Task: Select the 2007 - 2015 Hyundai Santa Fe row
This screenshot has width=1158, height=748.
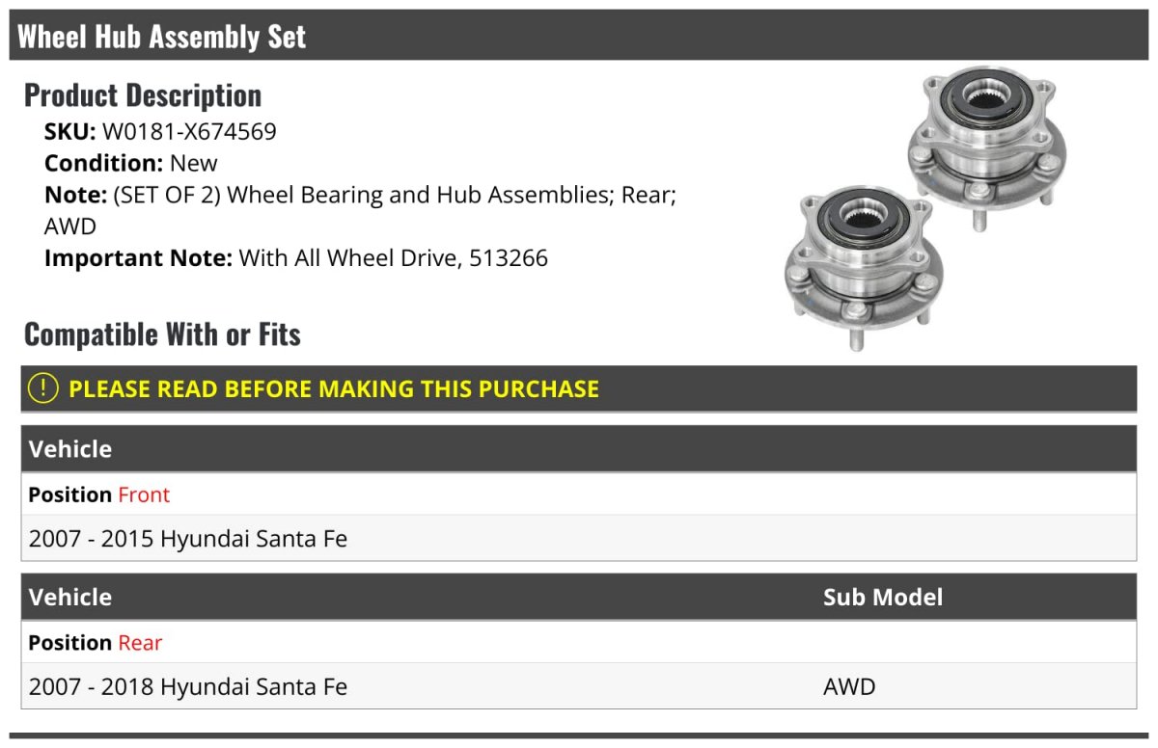Action: pyautogui.click(x=579, y=538)
